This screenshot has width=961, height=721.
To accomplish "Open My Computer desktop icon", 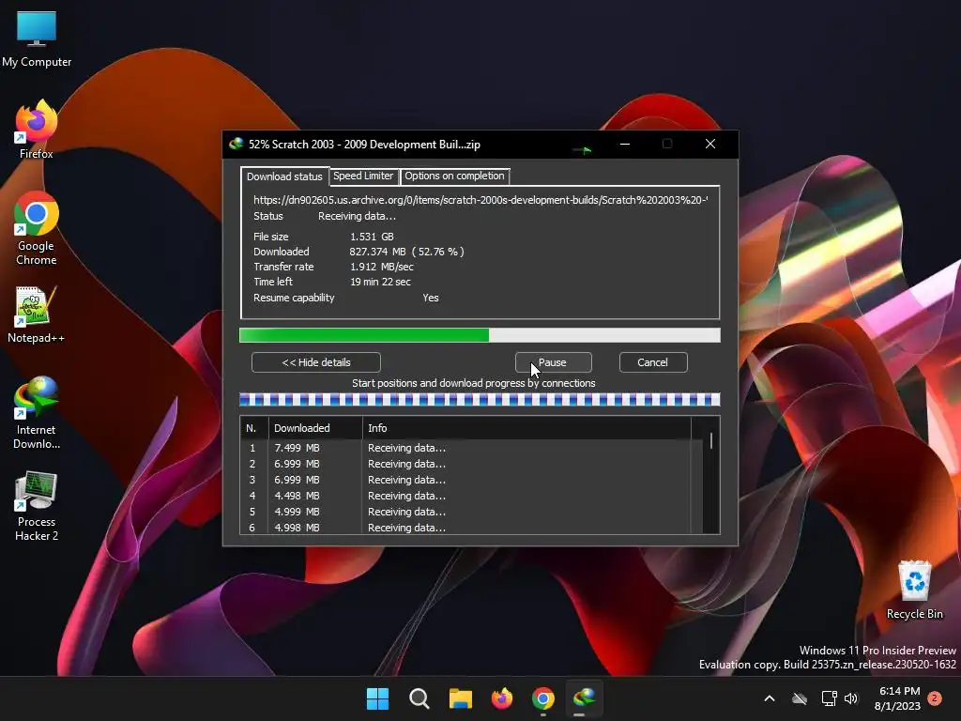I will (x=37, y=38).
